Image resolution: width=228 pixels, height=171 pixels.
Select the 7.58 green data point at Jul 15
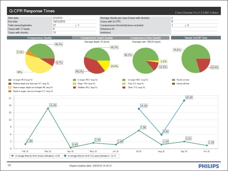139,130
